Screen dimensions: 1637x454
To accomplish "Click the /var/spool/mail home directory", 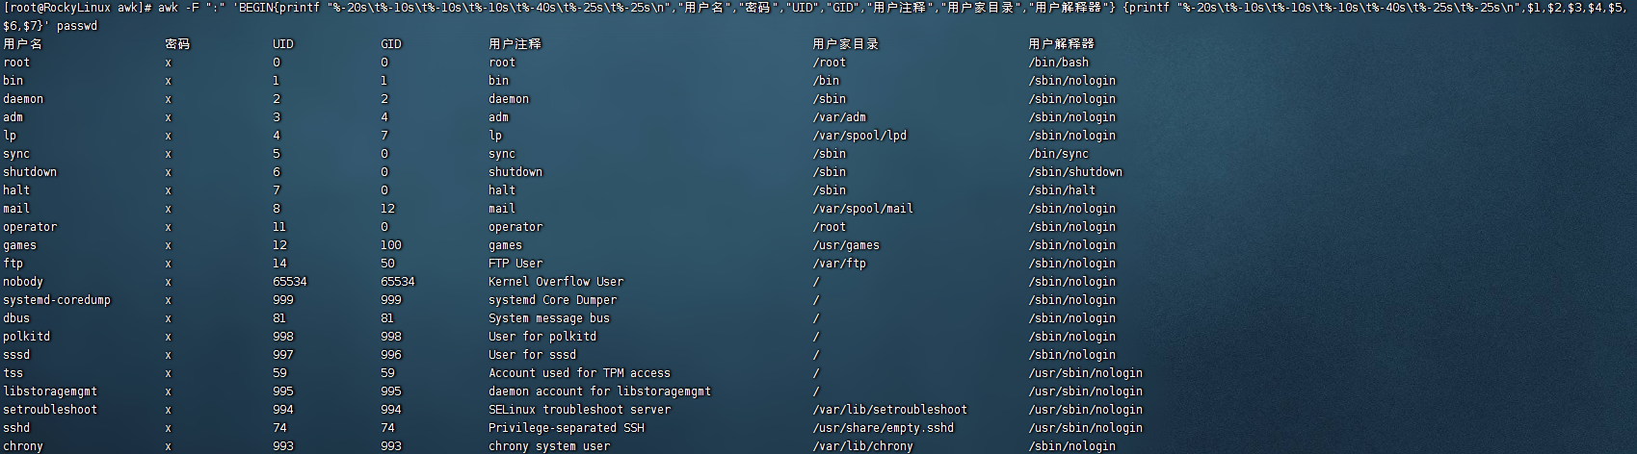I will [x=862, y=209].
